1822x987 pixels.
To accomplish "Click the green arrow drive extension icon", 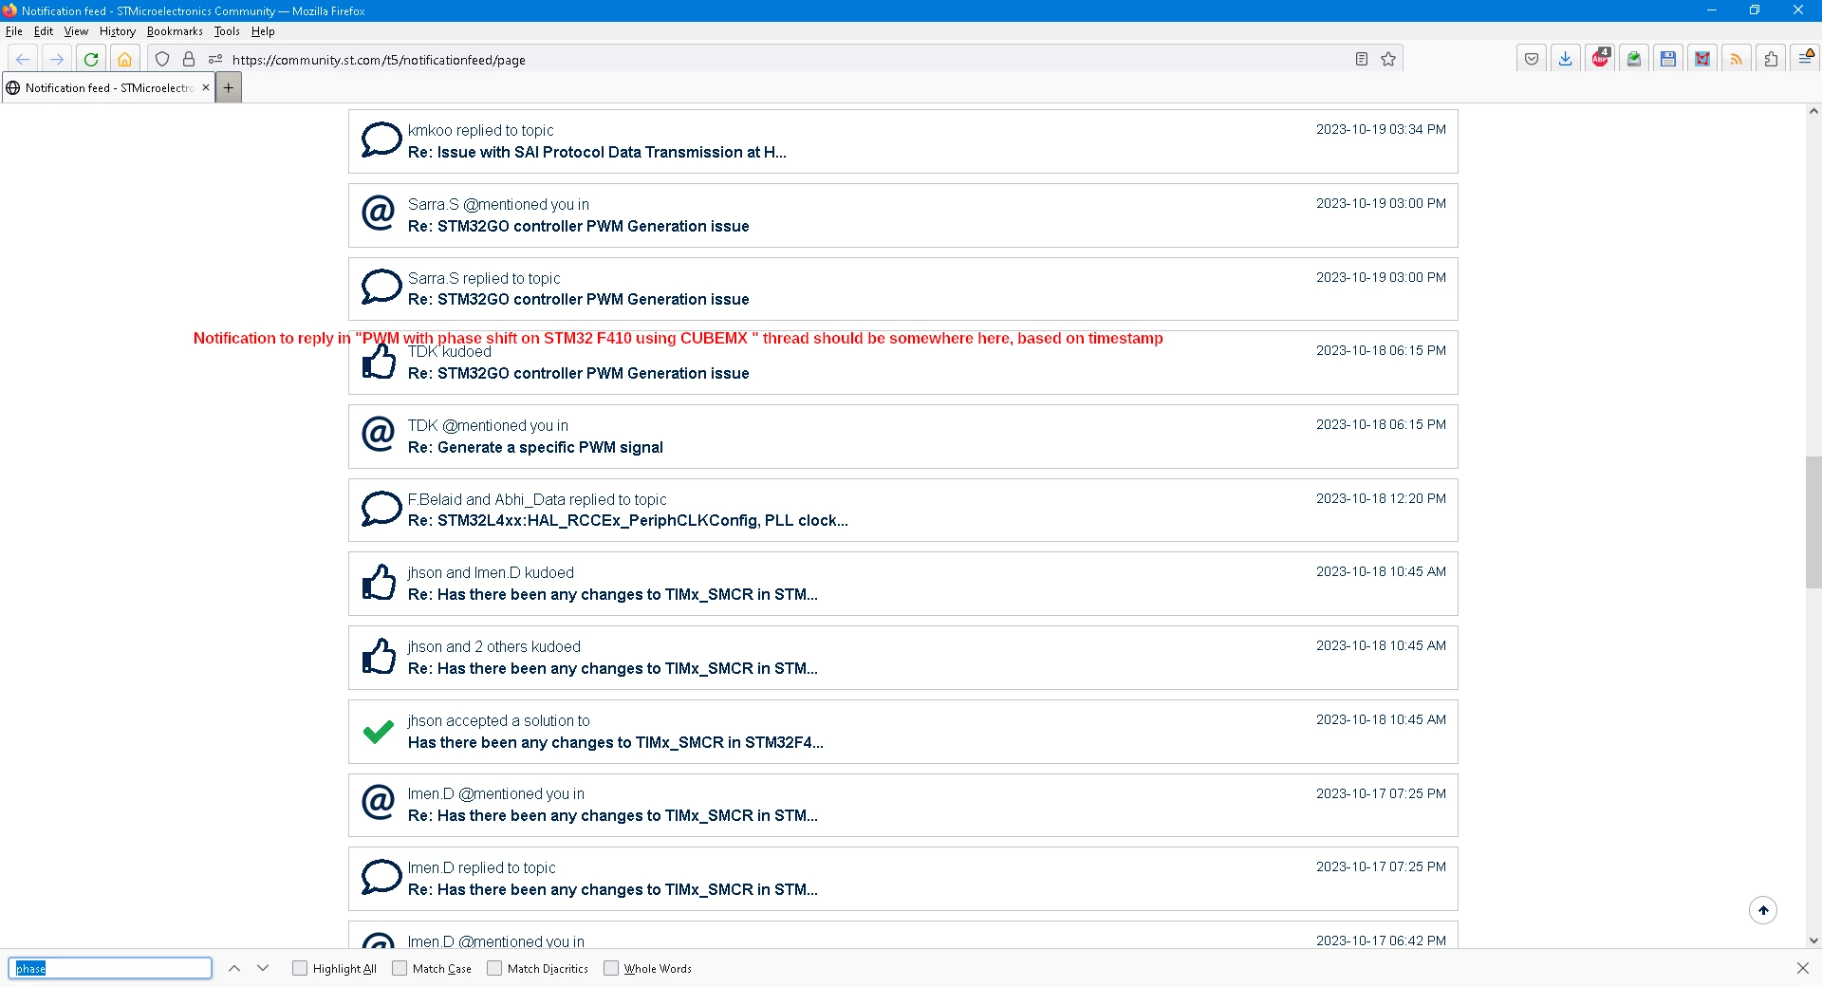I will tap(1634, 59).
